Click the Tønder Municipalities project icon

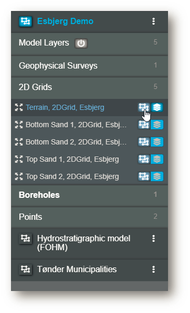point(25,270)
